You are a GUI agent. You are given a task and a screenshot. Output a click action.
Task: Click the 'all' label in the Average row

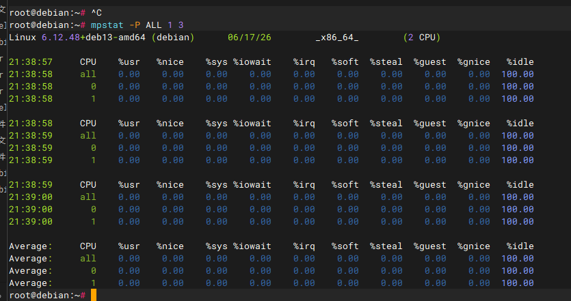(x=88, y=259)
